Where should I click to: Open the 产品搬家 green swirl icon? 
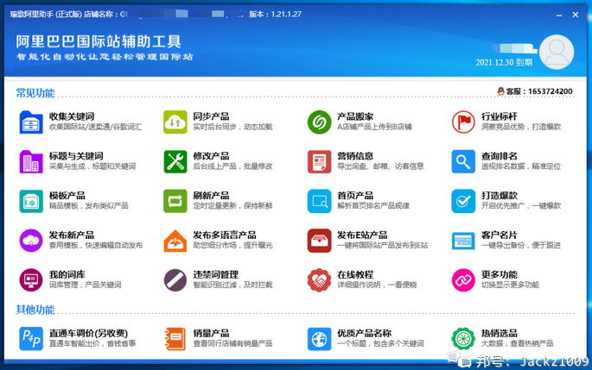320,122
